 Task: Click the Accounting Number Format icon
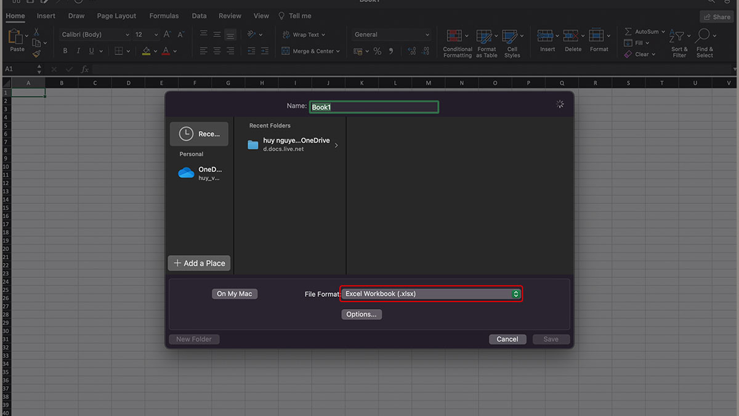(x=358, y=52)
